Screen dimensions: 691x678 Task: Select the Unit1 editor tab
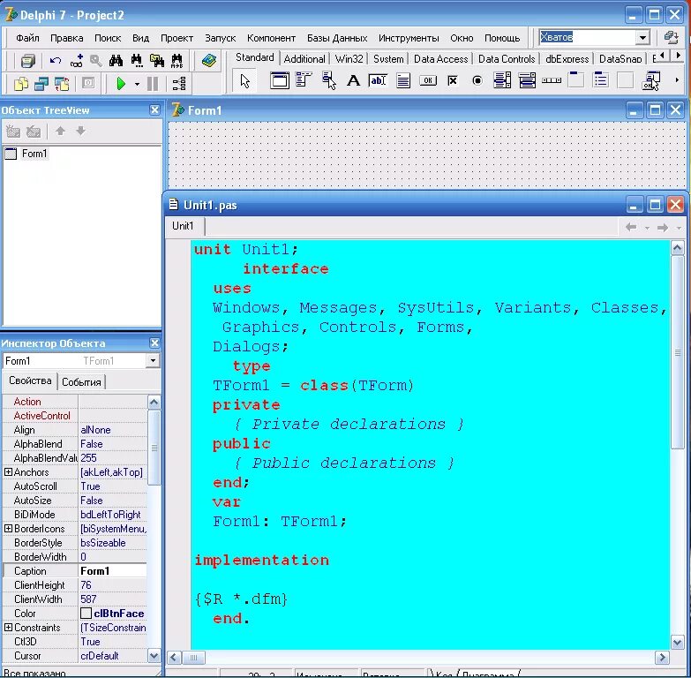(183, 226)
